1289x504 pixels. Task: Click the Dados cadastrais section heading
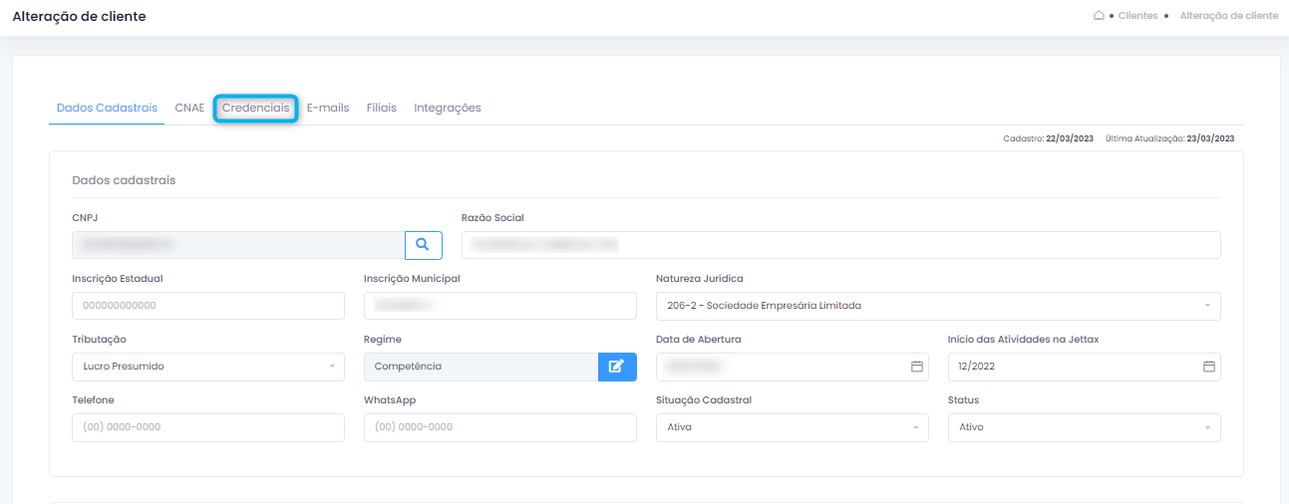(124, 180)
